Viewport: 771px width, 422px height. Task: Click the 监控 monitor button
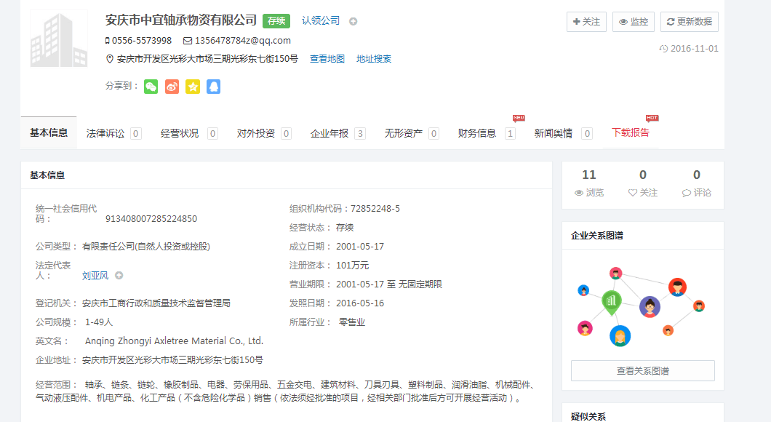pos(634,22)
